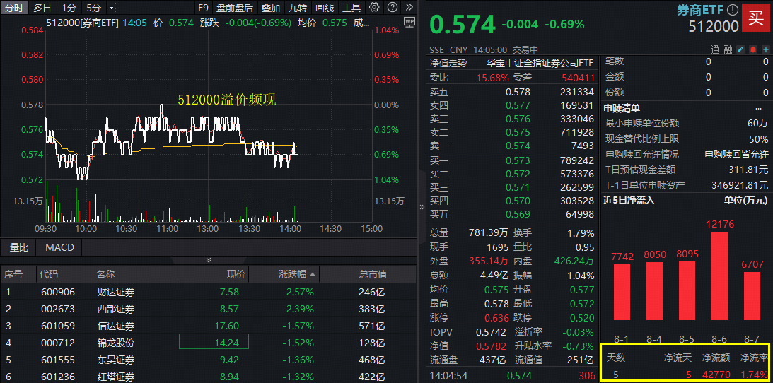Select the 1分 period tab
773x383 pixels.
pos(69,7)
